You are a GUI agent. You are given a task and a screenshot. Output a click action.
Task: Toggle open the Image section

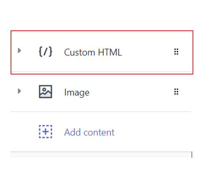pos(19,91)
